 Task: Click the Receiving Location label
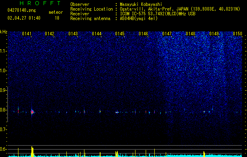(x=91, y=9)
